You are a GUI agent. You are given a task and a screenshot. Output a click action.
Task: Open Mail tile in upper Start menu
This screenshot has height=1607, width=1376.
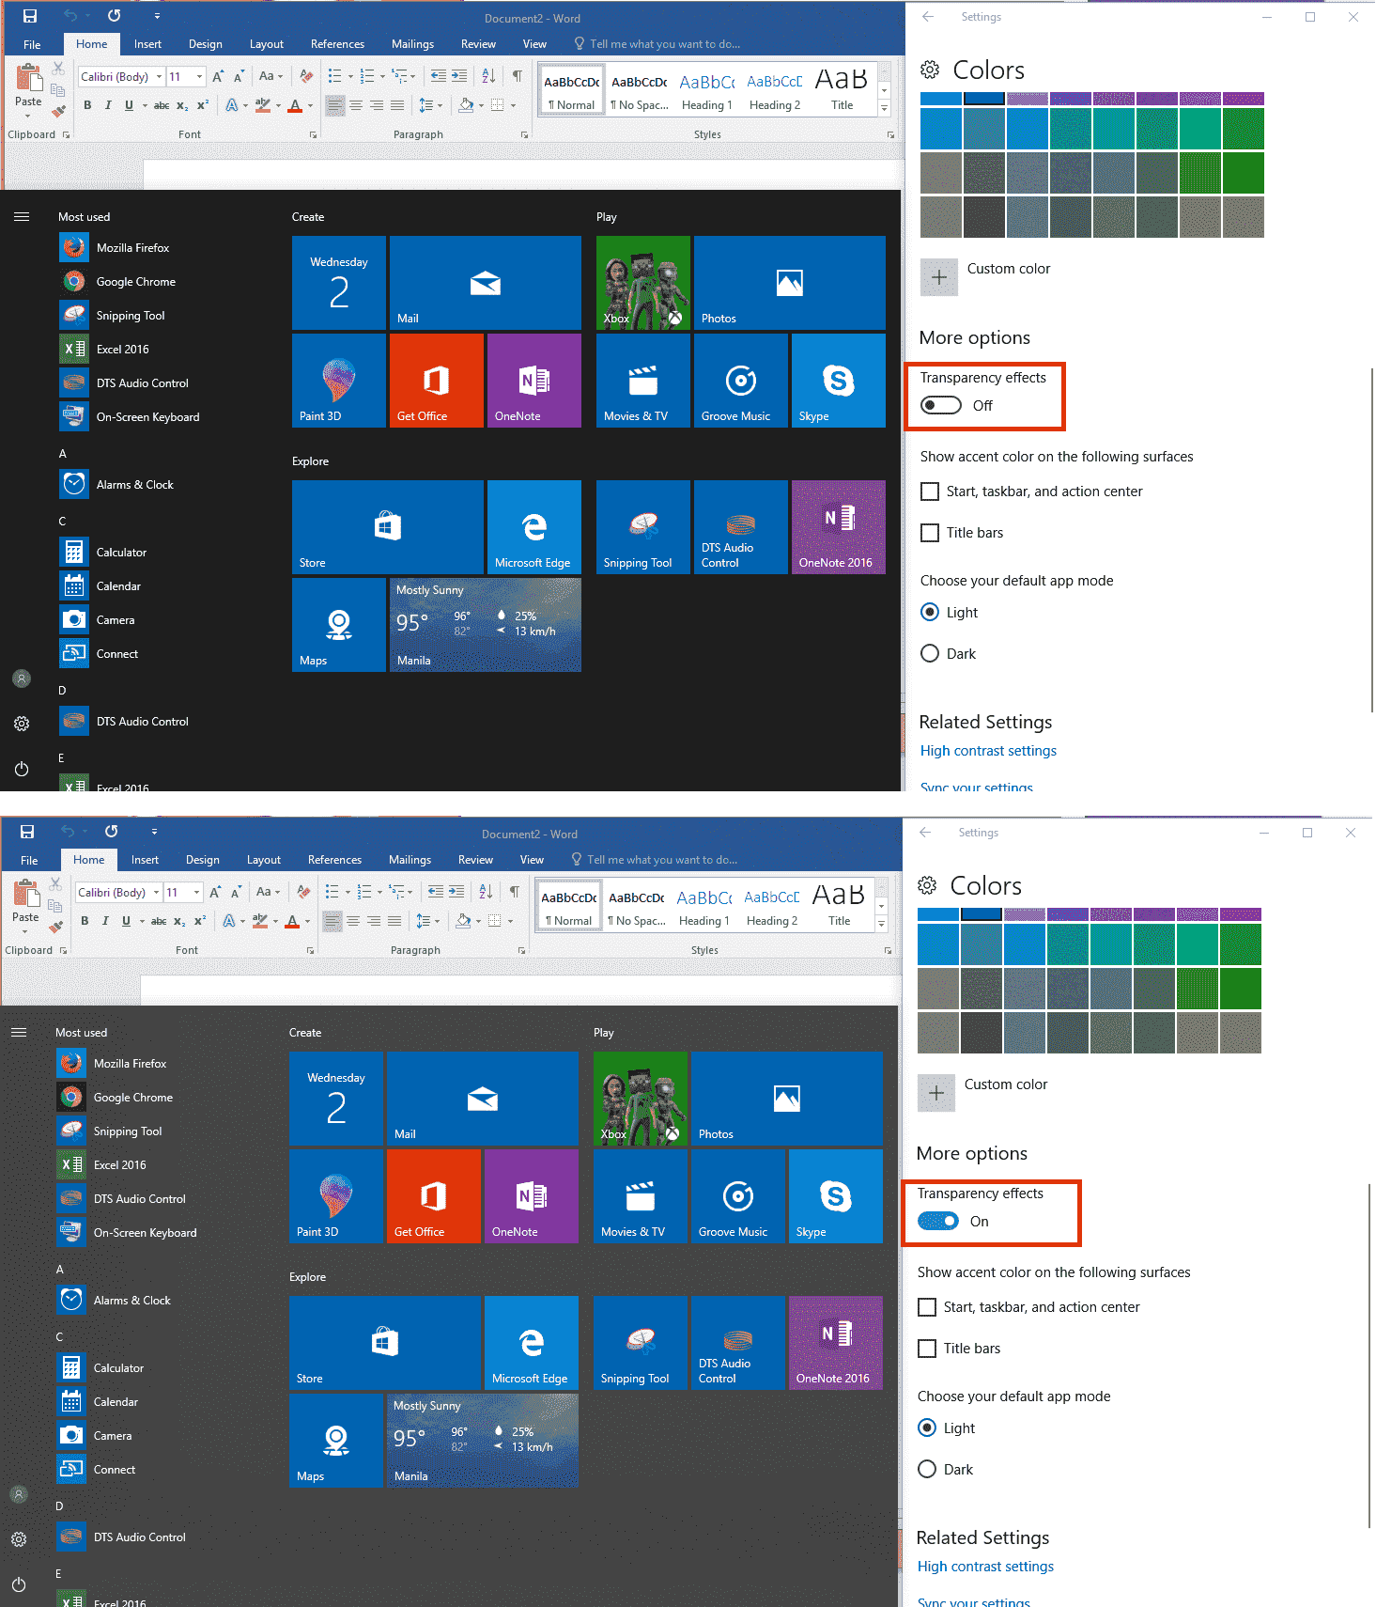(x=486, y=283)
